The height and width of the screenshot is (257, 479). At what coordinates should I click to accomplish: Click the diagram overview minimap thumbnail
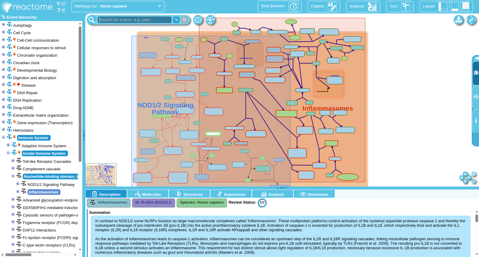101,175
